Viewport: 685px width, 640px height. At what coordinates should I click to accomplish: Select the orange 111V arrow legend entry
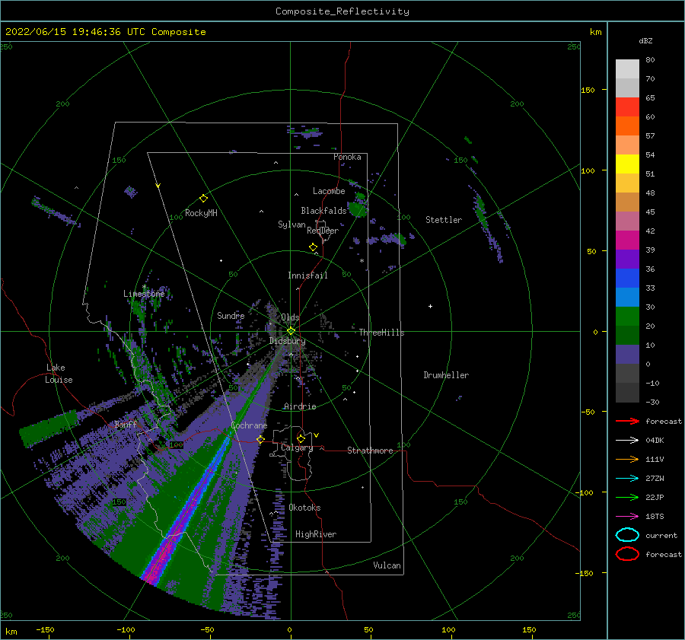point(627,459)
